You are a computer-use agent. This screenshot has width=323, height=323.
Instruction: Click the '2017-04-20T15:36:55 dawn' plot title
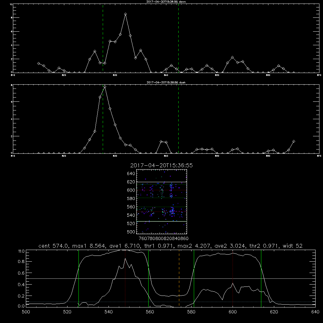pyautogui.click(x=166, y=2)
